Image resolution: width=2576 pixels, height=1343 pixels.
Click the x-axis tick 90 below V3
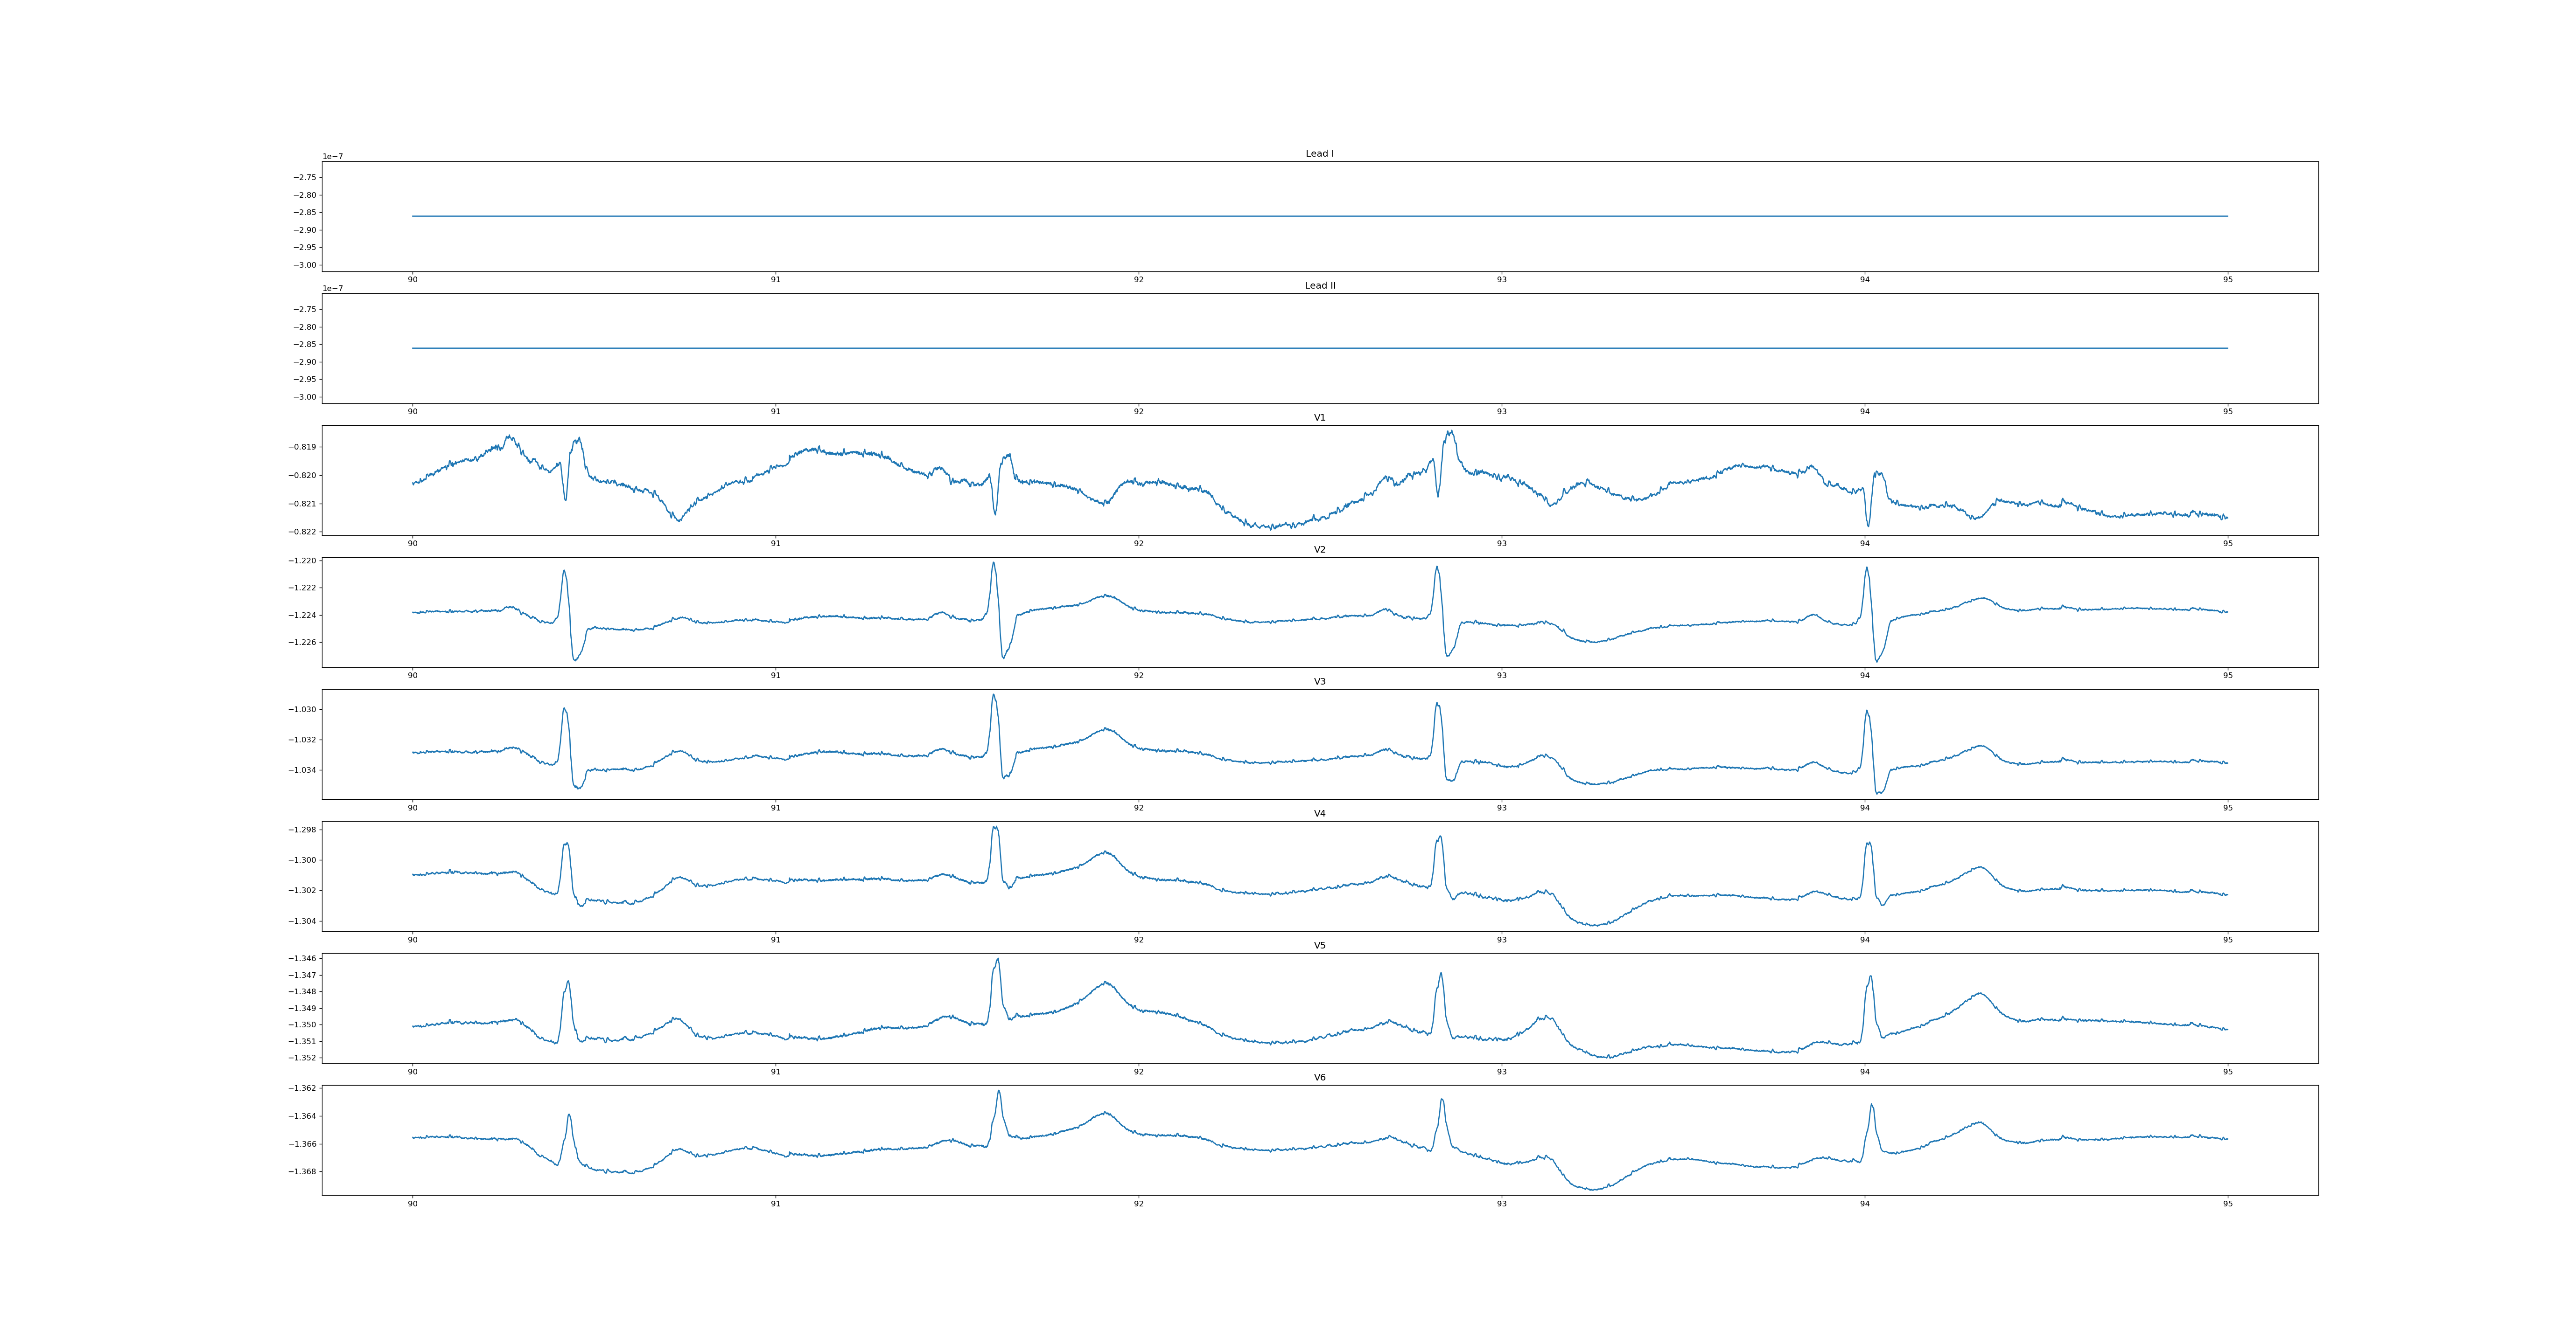click(412, 807)
